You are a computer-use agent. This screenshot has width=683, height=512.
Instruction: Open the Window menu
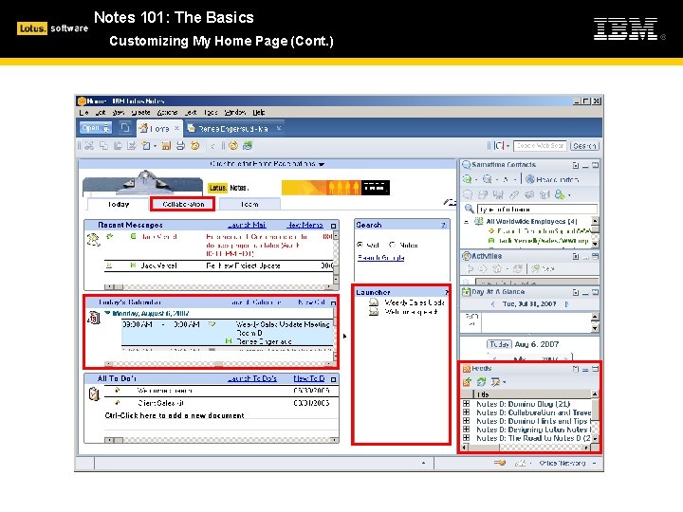[x=235, y=112]
